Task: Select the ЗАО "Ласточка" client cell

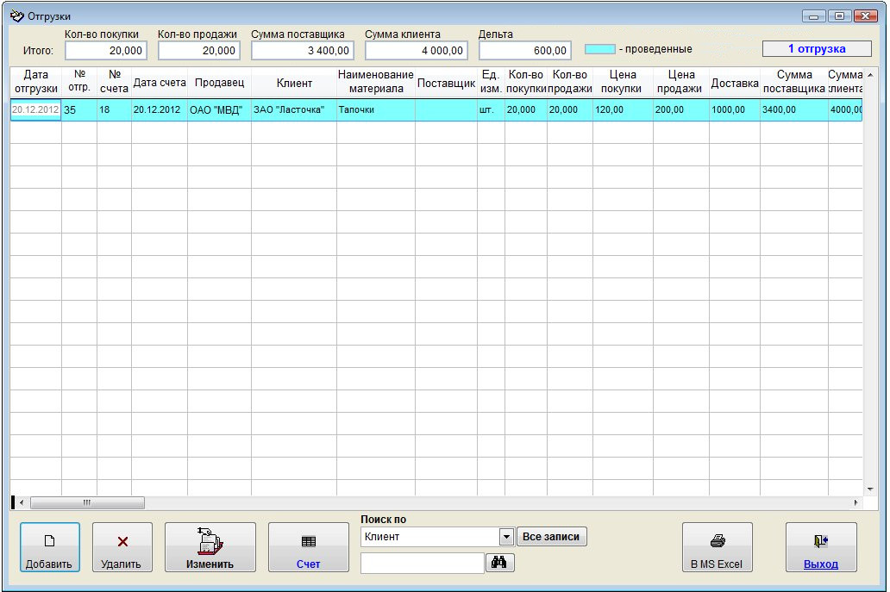Action: (x=293, y=110)
